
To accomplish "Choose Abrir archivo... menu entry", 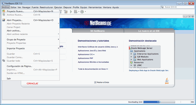I will point(31,31).
